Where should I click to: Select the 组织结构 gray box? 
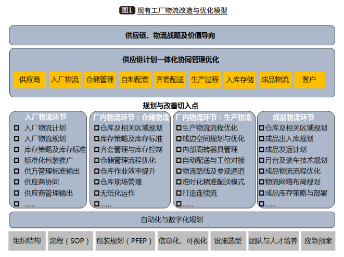pos(27,241)
